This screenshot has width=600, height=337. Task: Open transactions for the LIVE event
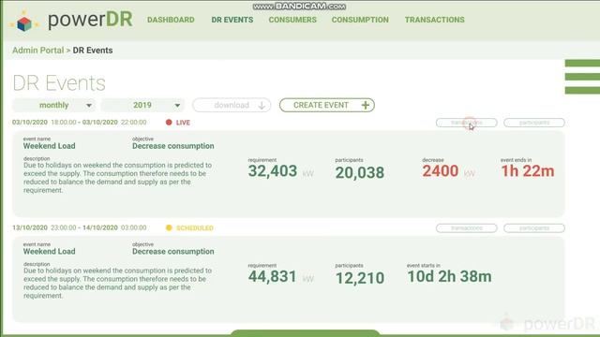coord(467,123)
